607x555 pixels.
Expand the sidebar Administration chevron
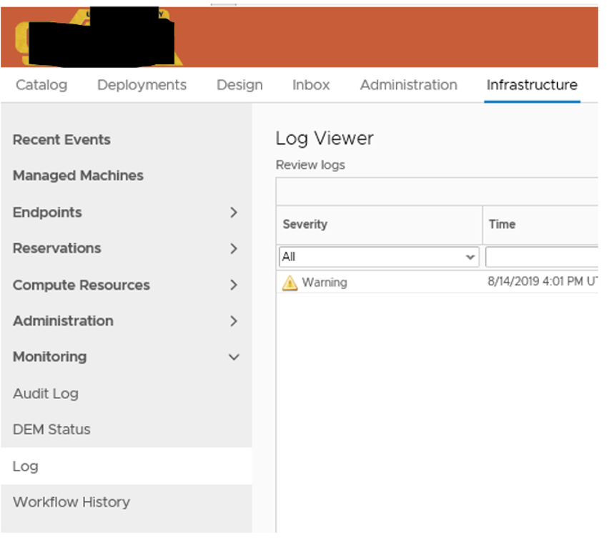(x=233, y=321)
